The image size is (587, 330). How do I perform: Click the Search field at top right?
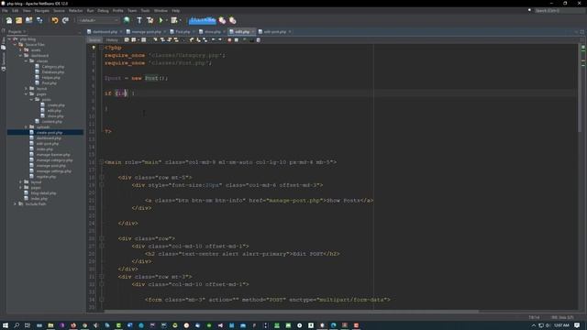559,10
